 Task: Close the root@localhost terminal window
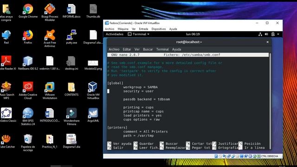tap(267, 42)
